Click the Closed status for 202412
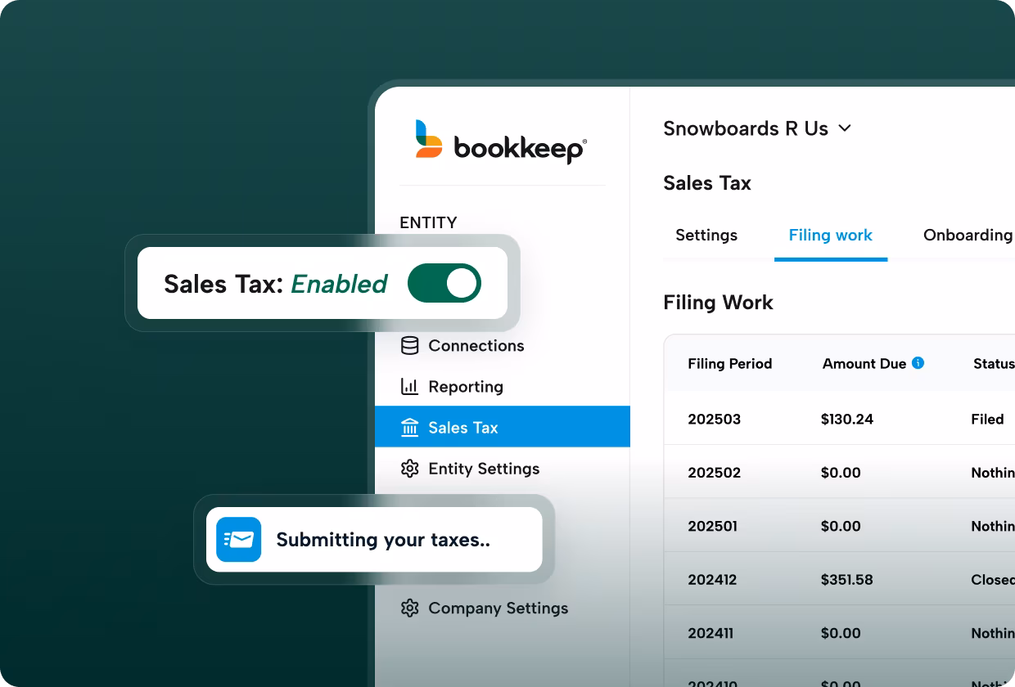Image resolution: width=1015 pixels, height=687 pixels. [x=993, y=580]
